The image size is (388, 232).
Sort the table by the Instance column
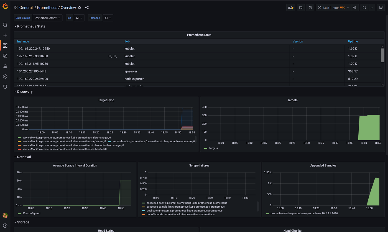point(23,41)
